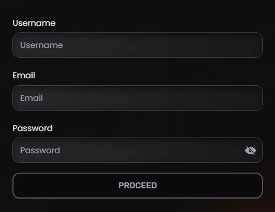275x212 pixels.
Task: Click into the Email input field
Action: pos(137,98)
